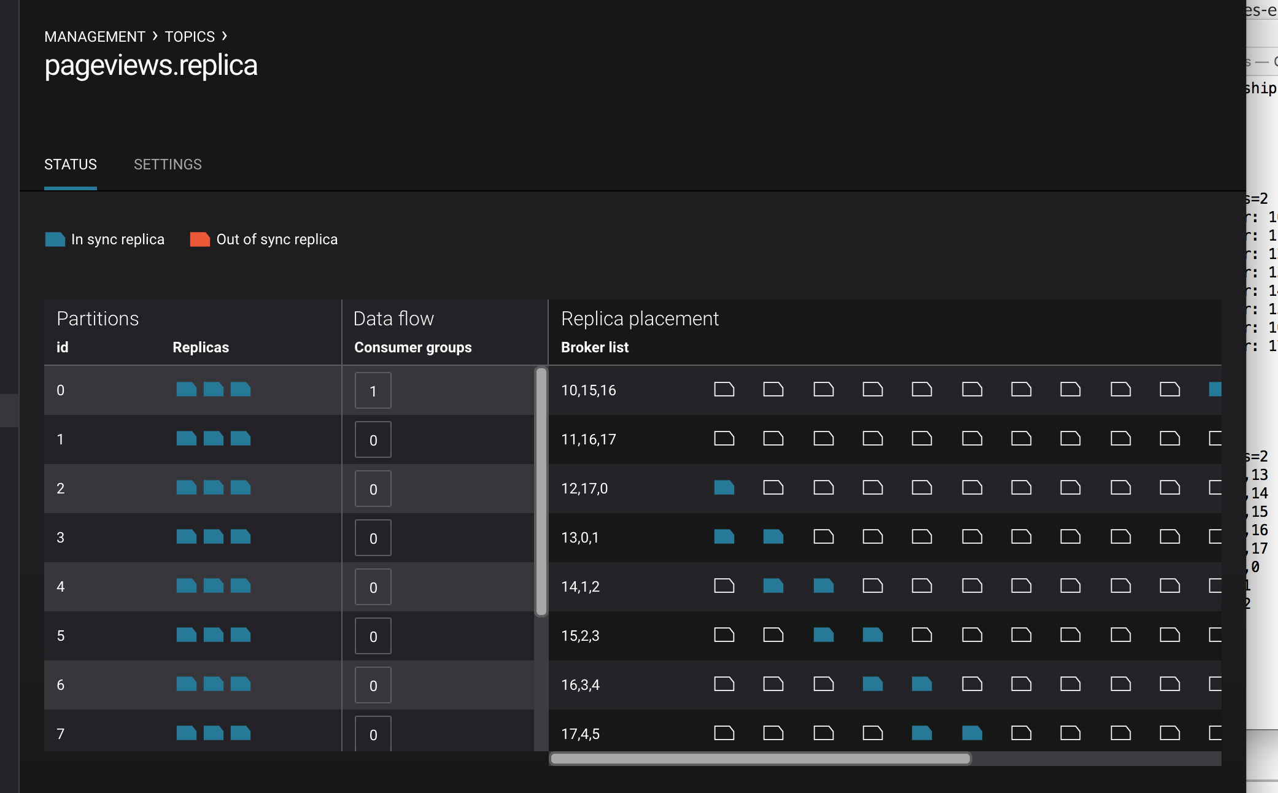Select broker list 17,4,5
The width and height of the screenshot is (1278, 793).
point(581,734)
